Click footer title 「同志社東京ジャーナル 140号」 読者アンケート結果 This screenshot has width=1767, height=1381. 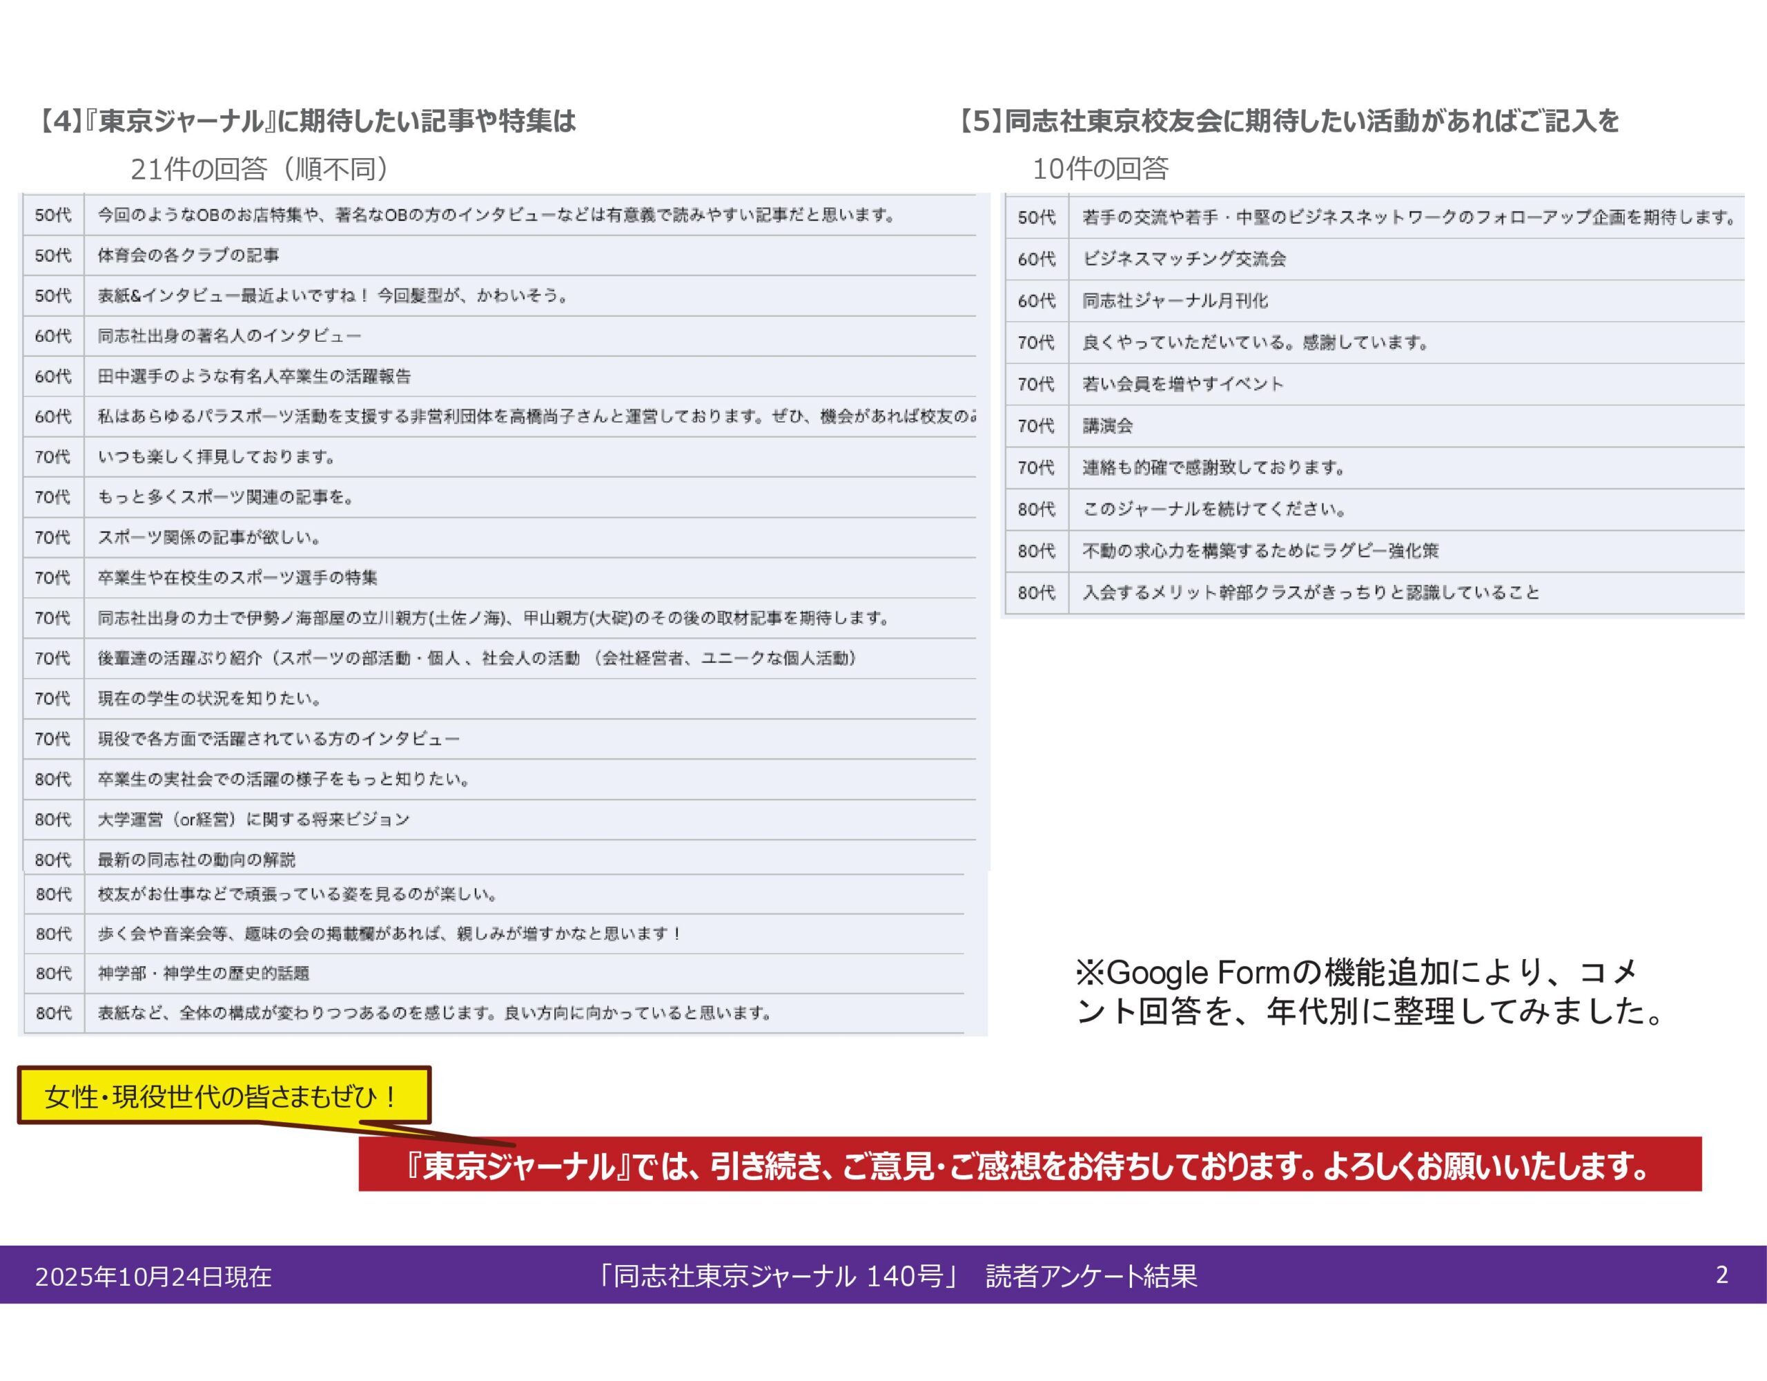pyautogui.click(x=897, y=1276)
